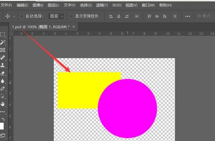Screen dimensions: 215x141
Task: Open more align options three-dots button
Action: coord(187,17)
